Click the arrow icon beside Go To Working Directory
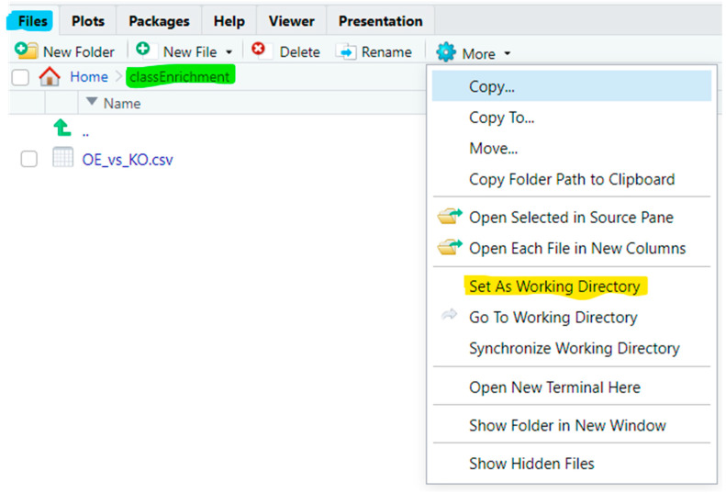726x493 pixels. pyautogui.click(x=449, y=315)
